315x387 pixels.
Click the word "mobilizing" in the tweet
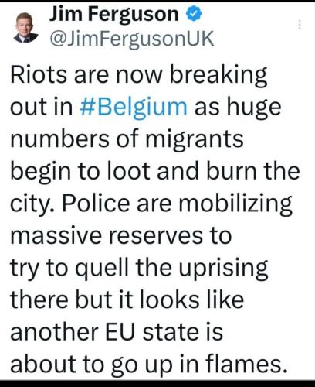tap(235, 204)
